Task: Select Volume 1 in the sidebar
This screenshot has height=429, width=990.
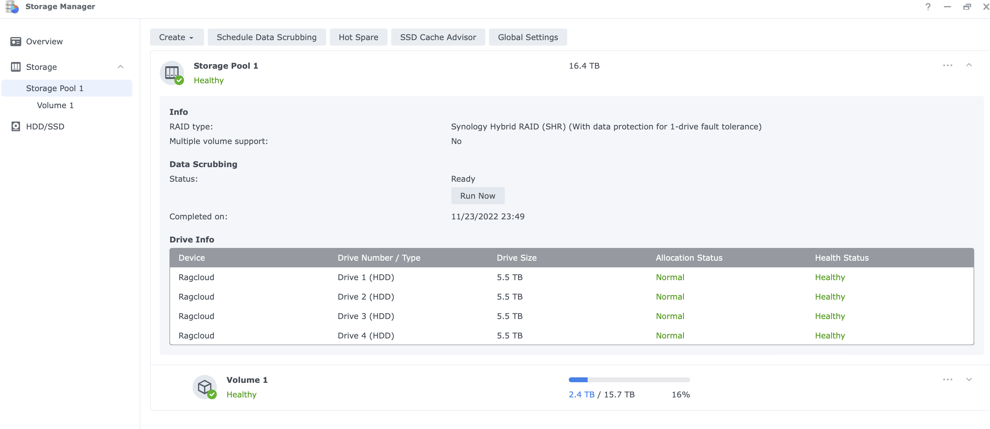Action: tap(55, 105)
